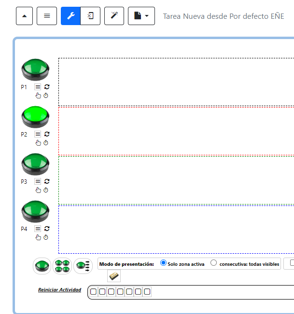Select the single button layout icon
The width and height of the screenshot is (294, 314).
click(42, 266)
